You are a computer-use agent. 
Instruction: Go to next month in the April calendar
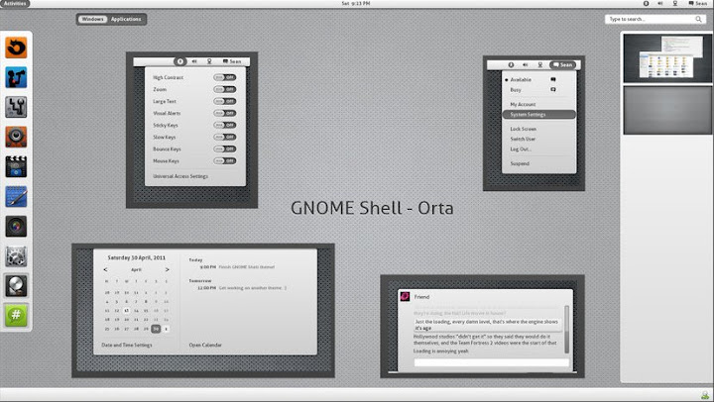click(x=168, y=269)
